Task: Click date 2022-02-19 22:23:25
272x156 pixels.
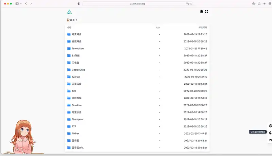Action: tap(195, 34)
